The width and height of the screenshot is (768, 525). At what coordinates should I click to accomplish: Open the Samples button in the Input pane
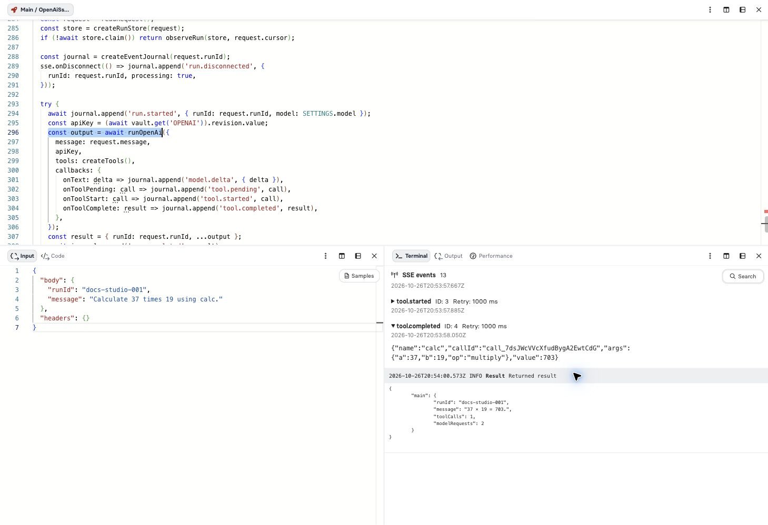[x=359, y=276]
